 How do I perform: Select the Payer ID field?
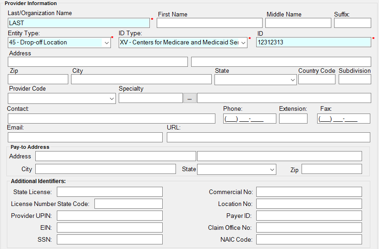pyautogui.click(x=309, y=216)
